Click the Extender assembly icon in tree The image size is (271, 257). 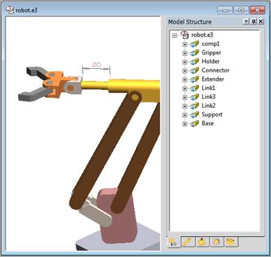pos(195,79)
